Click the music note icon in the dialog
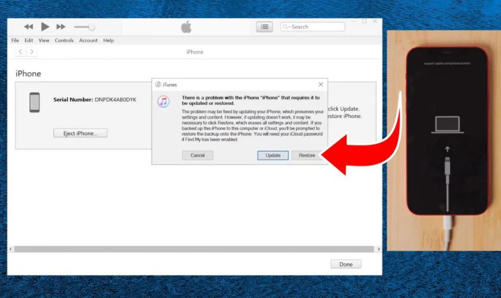Image resolution: width=501 pixels, height=298 pixels. (x=163, y=101)
